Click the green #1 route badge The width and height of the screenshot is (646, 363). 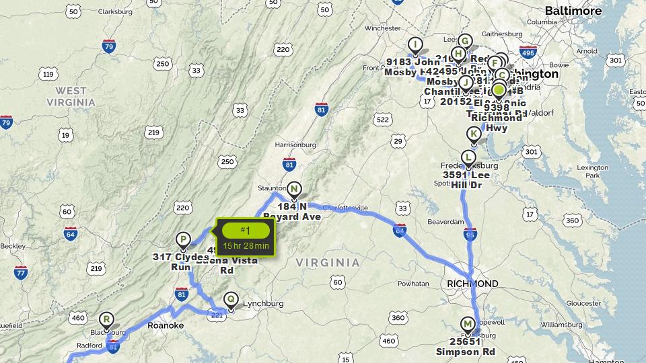coord(246,231)
